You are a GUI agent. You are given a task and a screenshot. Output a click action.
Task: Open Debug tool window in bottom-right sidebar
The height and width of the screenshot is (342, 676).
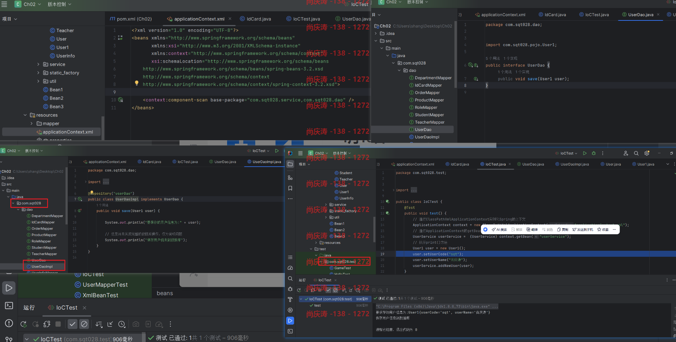(x=290, y=289)
